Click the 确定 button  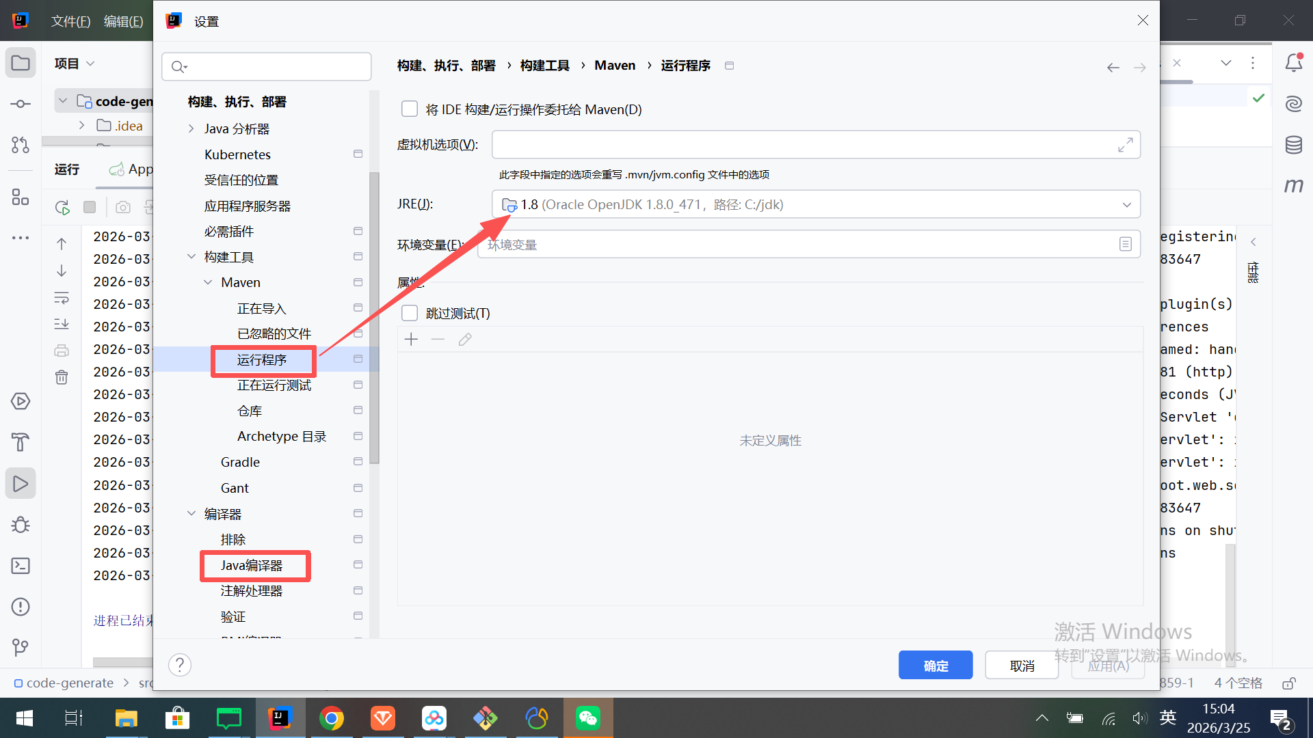[935, 666]
